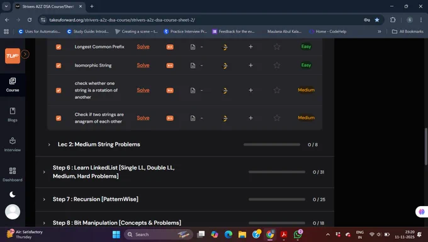The width and height of the screenshot is (428, 242).
Task: Click Solve link for Longest Common Prefix
Action: coord(143,47)
